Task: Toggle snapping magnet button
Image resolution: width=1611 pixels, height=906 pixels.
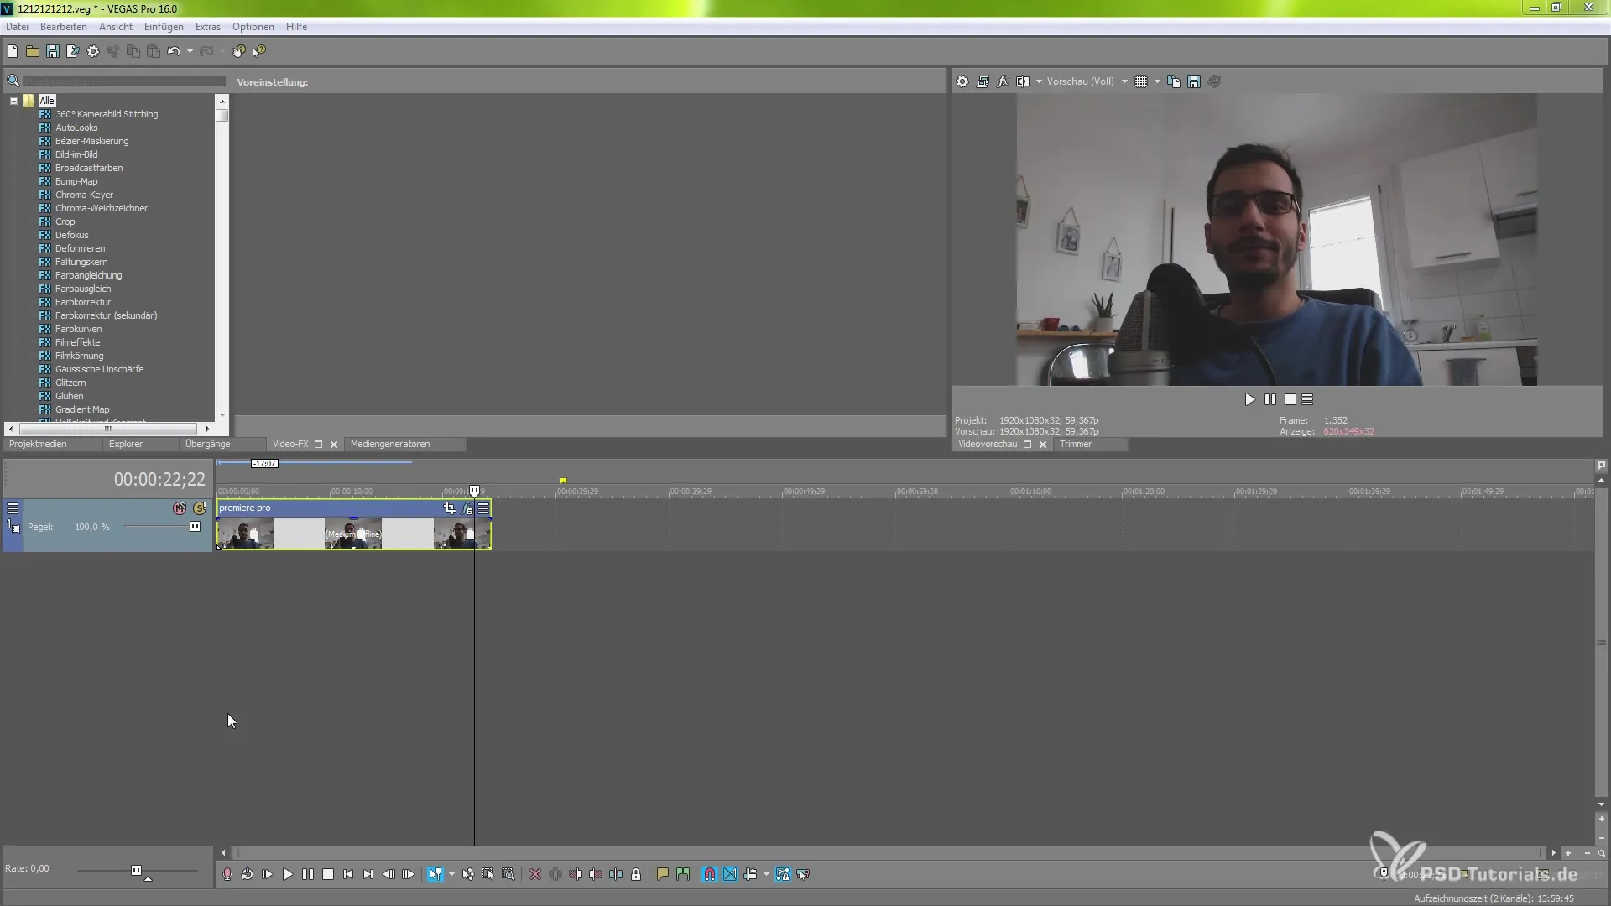Action: (x=710, y=874)
